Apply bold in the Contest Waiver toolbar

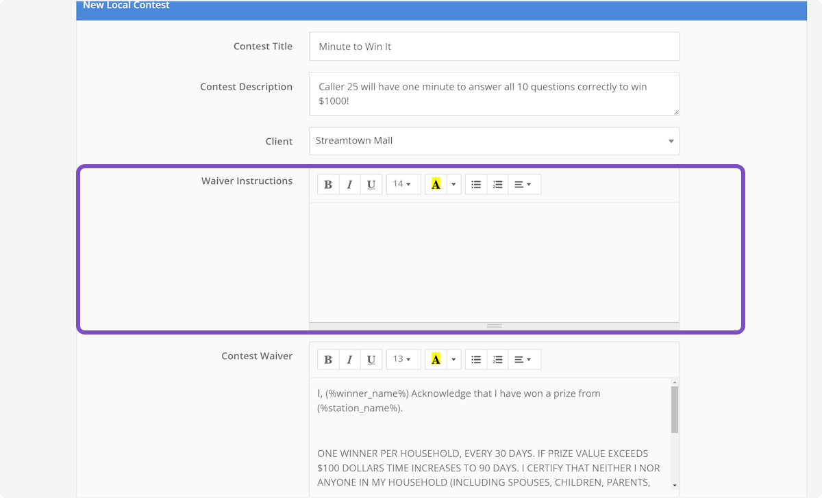(328, 359)
